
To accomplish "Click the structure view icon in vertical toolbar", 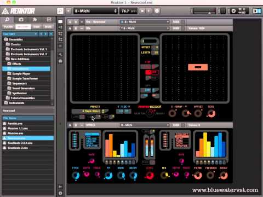I will tap(60, 27).
